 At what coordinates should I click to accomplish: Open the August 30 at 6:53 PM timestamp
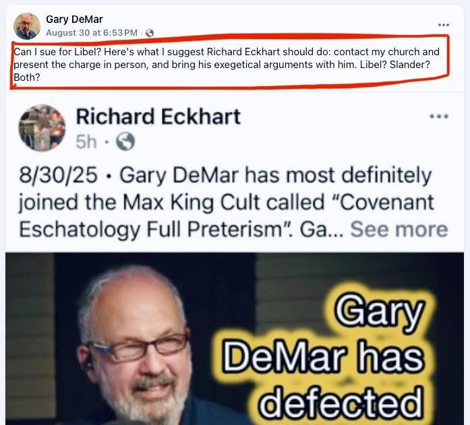tap(92, 32)
